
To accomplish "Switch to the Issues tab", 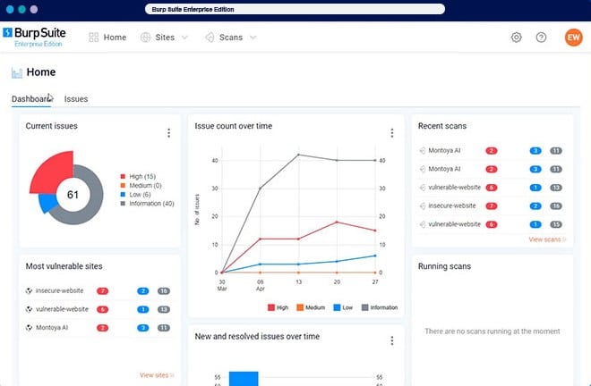I will pos(76,99).
